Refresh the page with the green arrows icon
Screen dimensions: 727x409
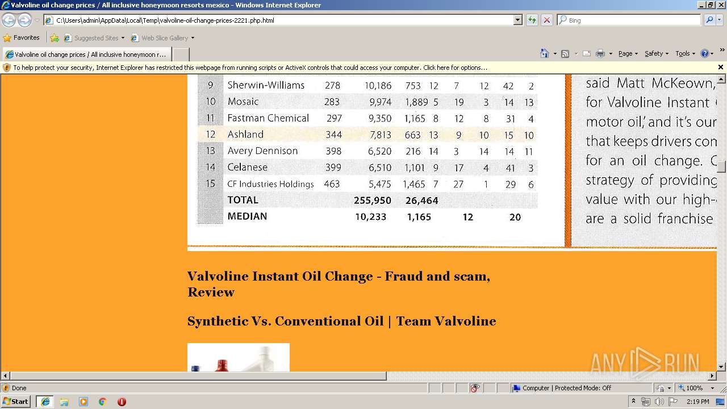point(532,20)
